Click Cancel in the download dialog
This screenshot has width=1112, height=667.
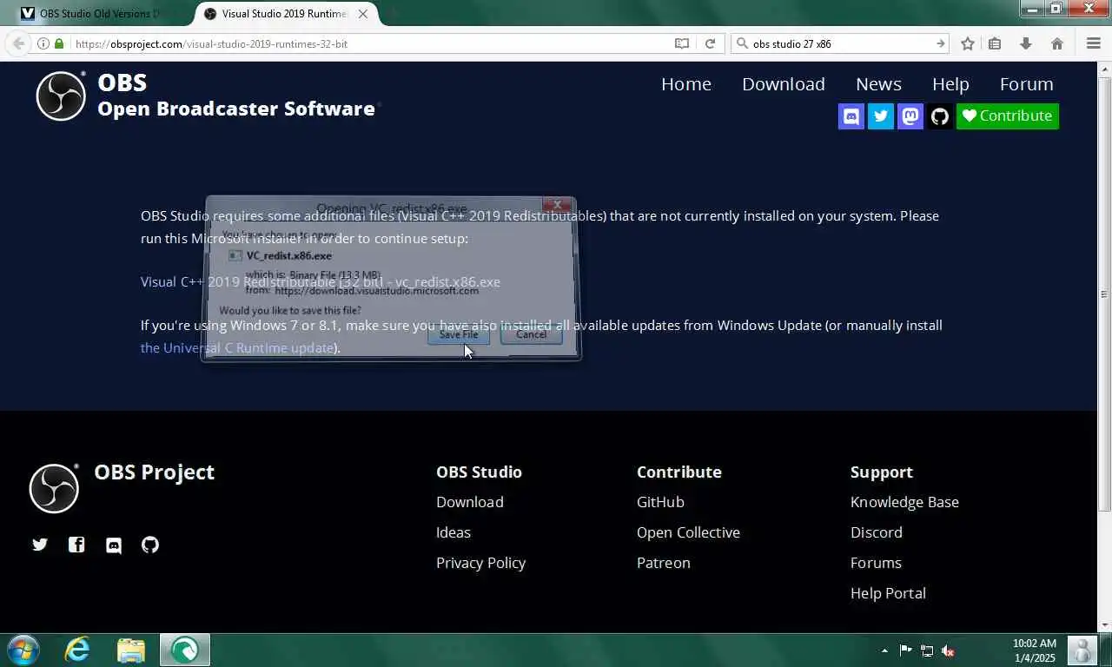[531, 334]
